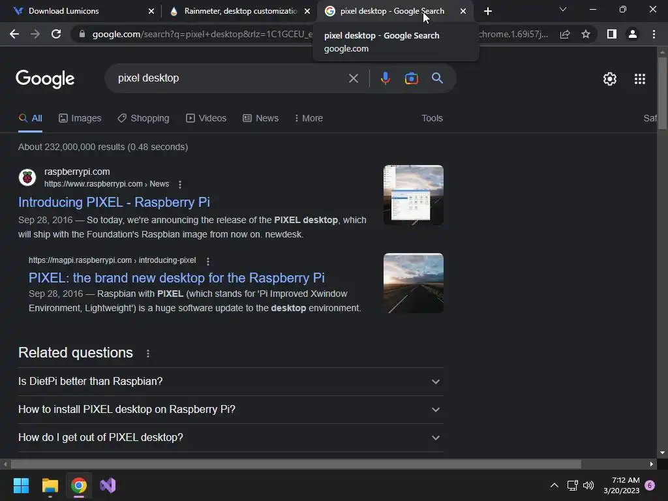Open options for raspberrypi.com News result
Image resolution: width=668 pixels, height=501 pixels.
click(180, 185)
